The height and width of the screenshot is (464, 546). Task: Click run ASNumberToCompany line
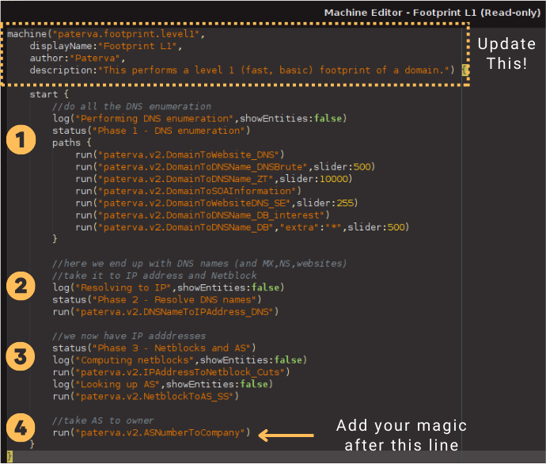click(151, 432)
